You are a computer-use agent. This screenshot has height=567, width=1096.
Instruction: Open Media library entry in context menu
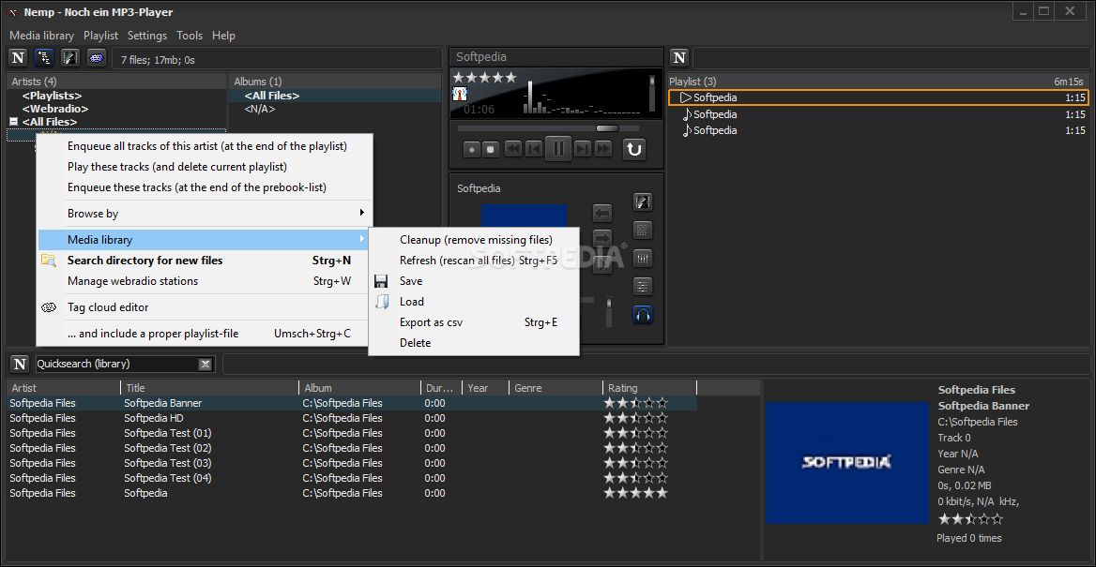point(205,240)
